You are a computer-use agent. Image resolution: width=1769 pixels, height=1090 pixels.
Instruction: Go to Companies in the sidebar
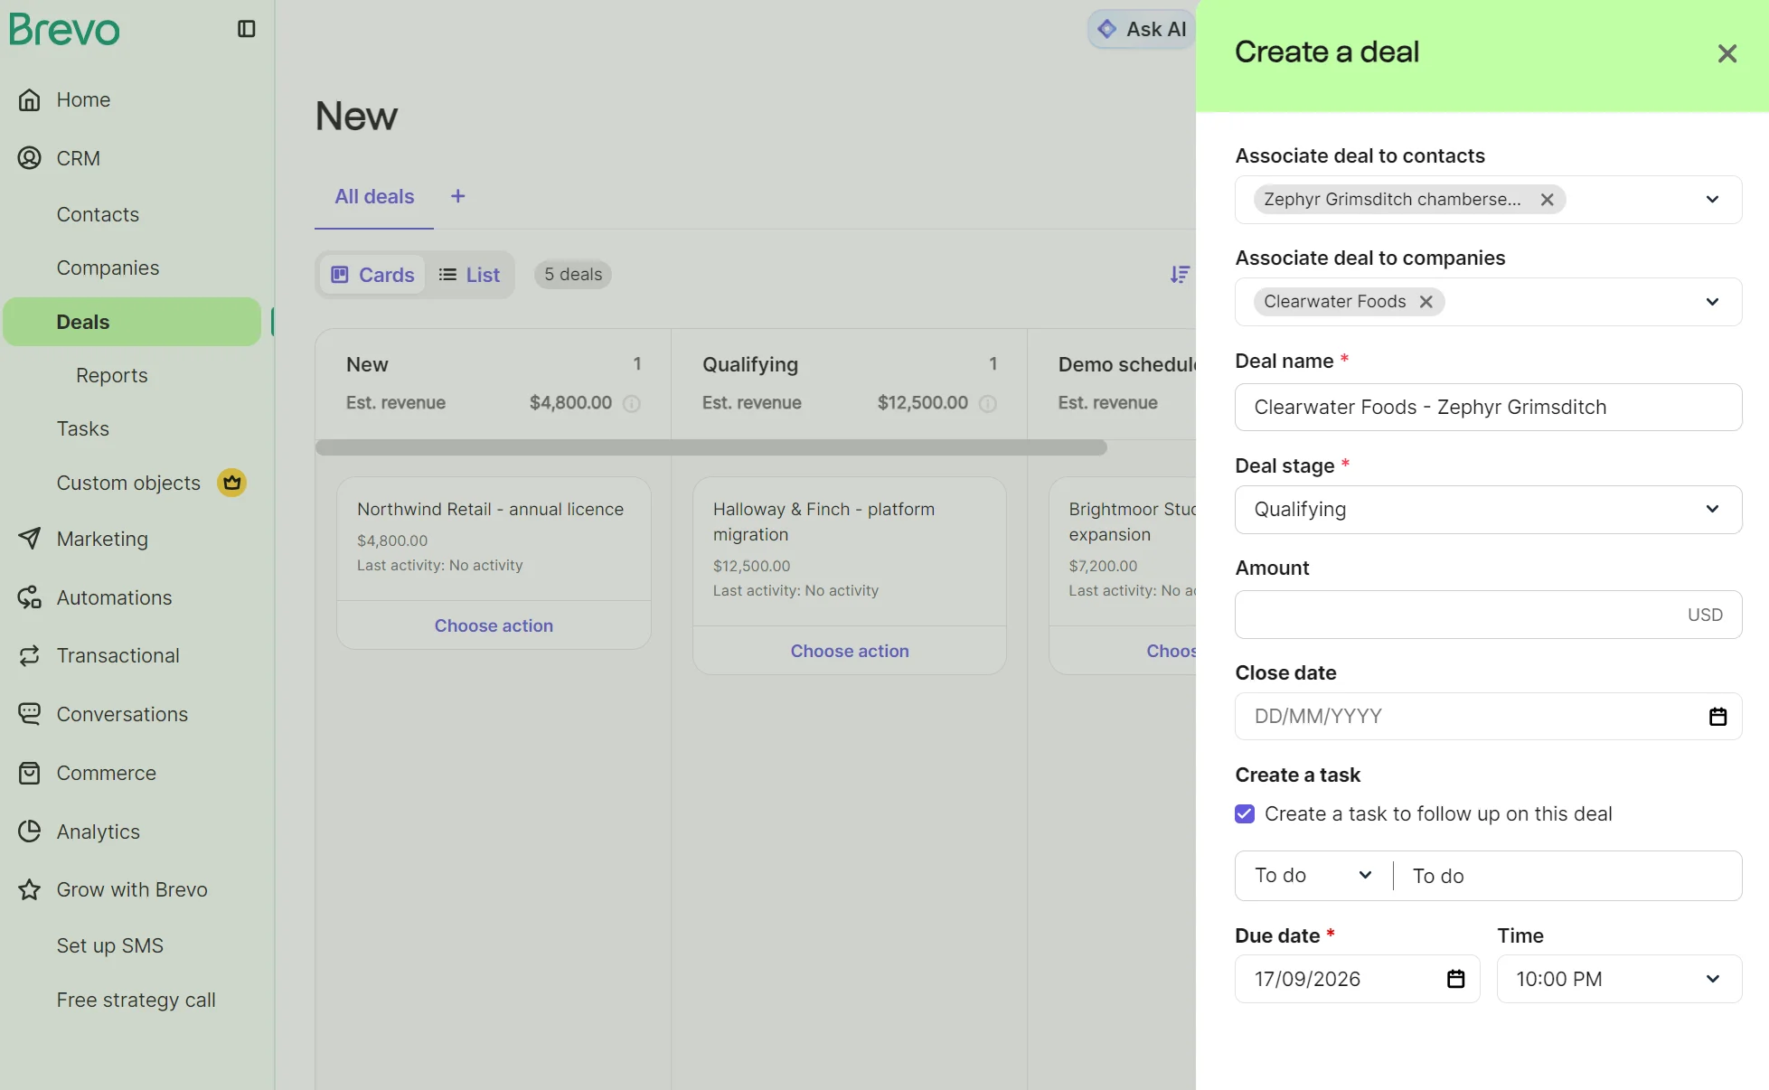click(x=108, y=268)
